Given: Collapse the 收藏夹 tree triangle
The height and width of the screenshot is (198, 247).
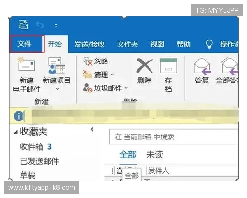Looking at the screenshot, I should pyautogui.click(x=16, y=132).
